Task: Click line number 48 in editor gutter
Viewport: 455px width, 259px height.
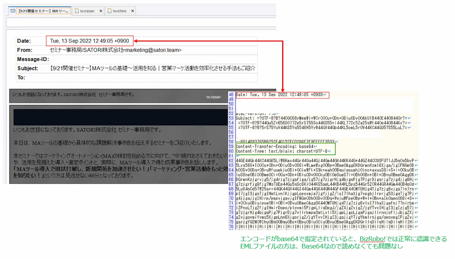Action: point(231,95)
